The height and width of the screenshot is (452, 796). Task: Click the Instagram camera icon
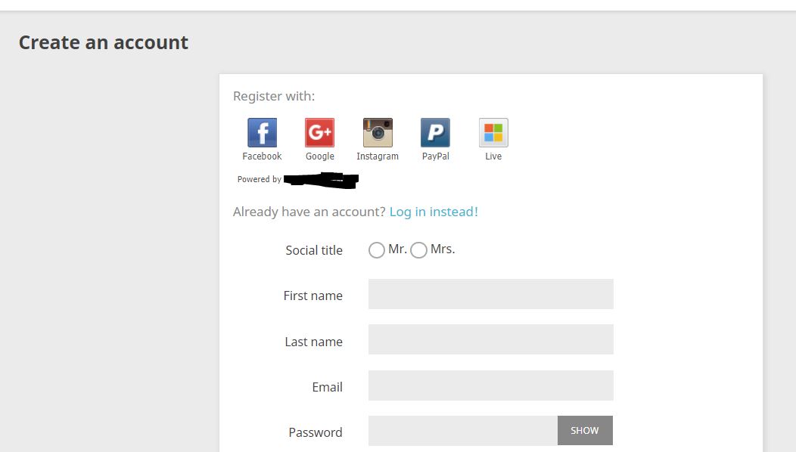pos(378,133)
